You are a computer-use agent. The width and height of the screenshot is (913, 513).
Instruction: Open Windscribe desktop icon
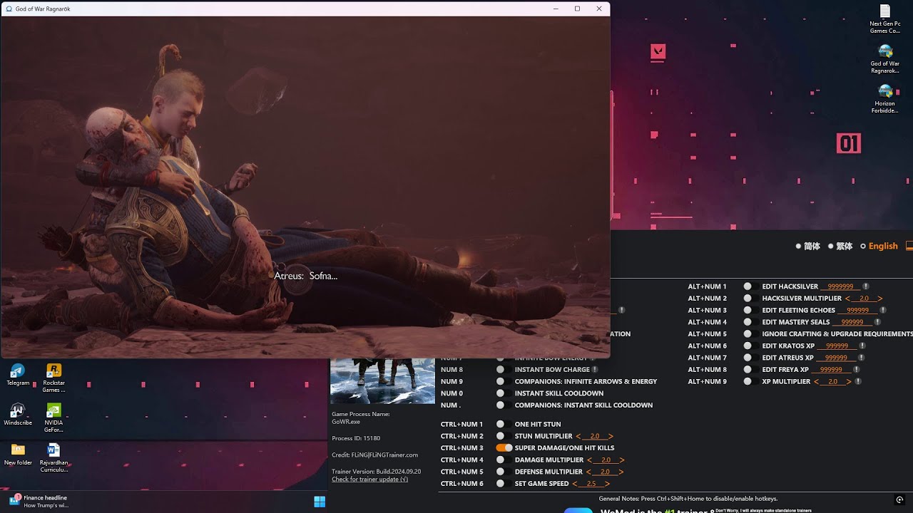click(x=18, y=415)
